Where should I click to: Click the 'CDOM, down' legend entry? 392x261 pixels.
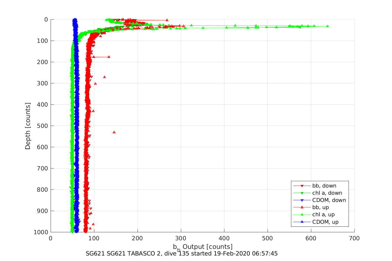[320, 200]
